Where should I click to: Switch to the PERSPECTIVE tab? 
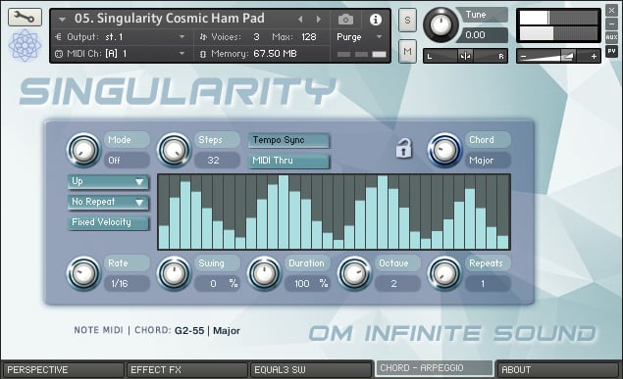[63, 370]
